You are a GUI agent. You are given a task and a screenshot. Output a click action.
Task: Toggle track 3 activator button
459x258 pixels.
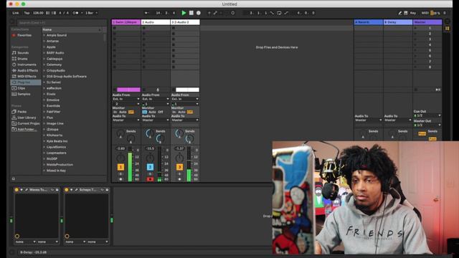click(x=179, y=167)
